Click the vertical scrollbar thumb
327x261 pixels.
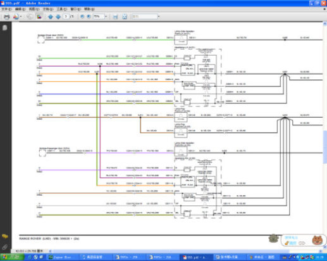[324, 147]
